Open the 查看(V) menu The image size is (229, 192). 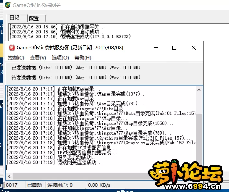coord(38,58)
